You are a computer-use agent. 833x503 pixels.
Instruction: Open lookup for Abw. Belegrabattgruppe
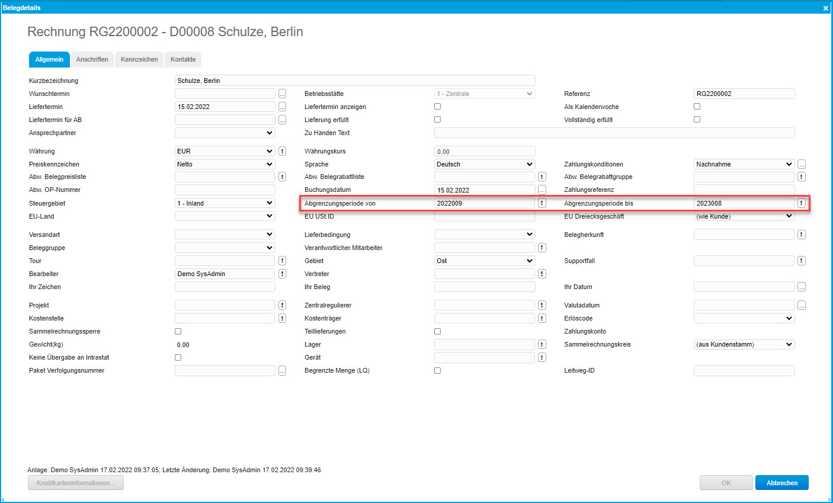(802, 177)
